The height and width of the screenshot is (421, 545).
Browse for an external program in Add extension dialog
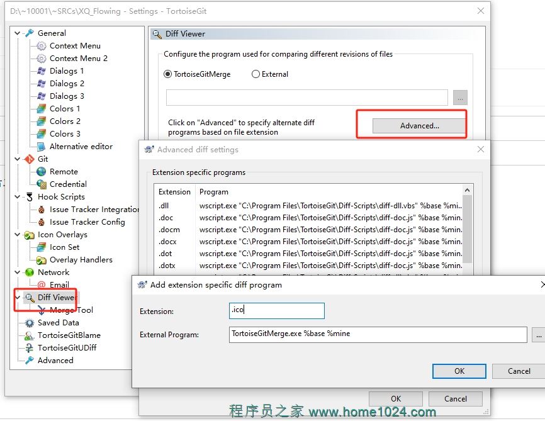coord(539,335)
